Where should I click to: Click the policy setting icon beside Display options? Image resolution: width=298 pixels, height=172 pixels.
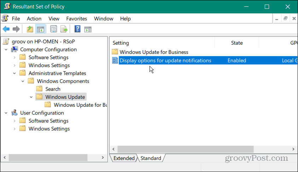coord(115,60)
